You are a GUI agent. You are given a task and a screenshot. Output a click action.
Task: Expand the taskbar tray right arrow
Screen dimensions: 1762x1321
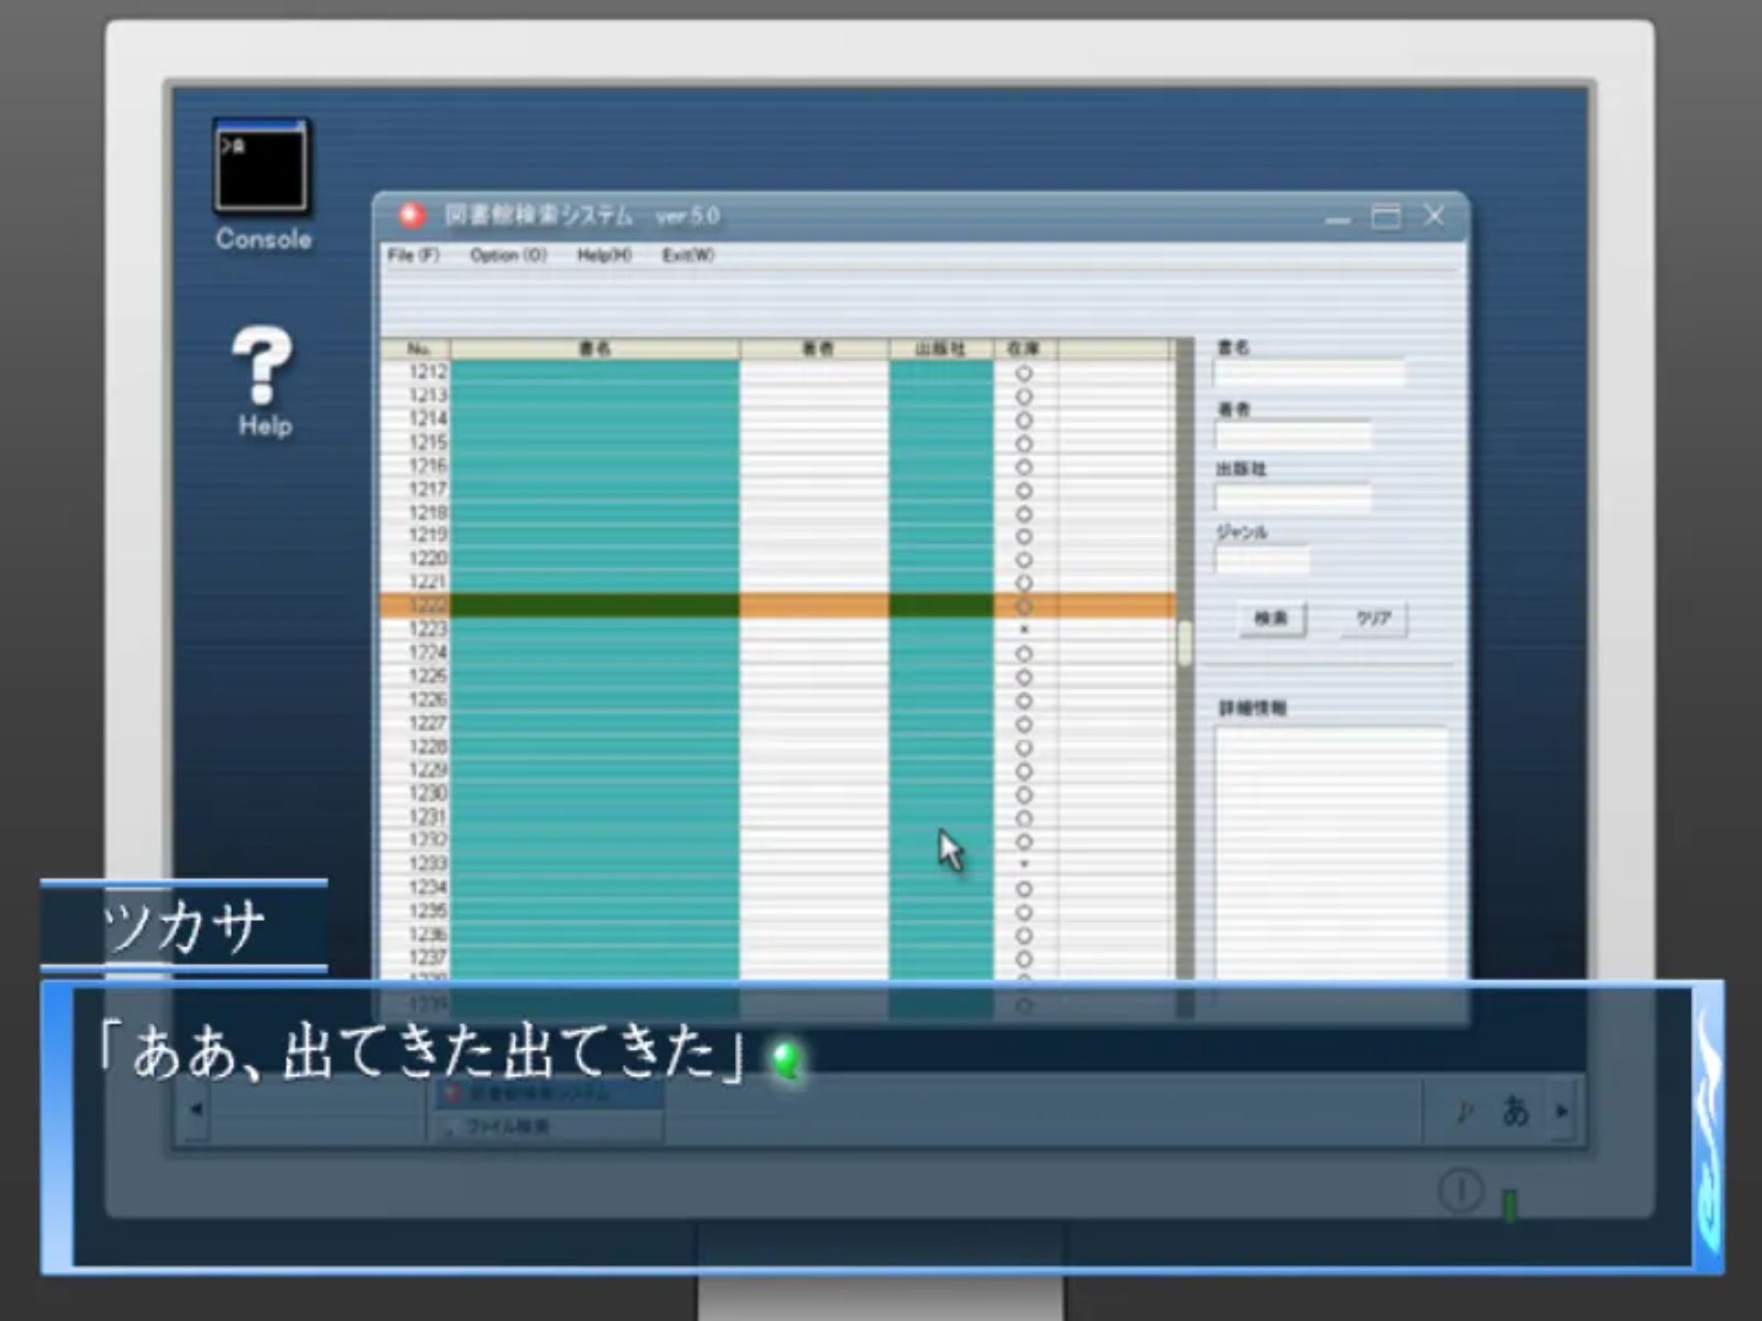pyautogui.click(x=1562, y=1111)
